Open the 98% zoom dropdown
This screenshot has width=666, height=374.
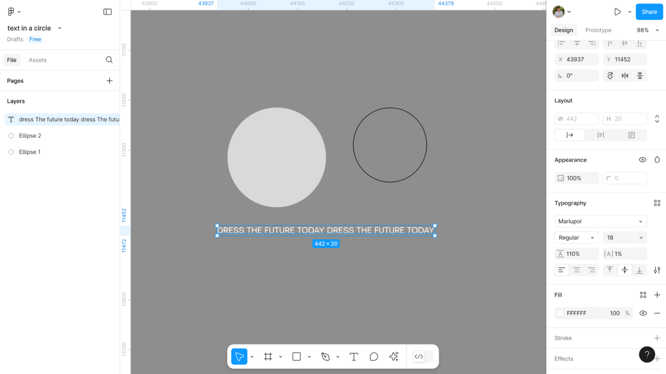pos(648,30)
